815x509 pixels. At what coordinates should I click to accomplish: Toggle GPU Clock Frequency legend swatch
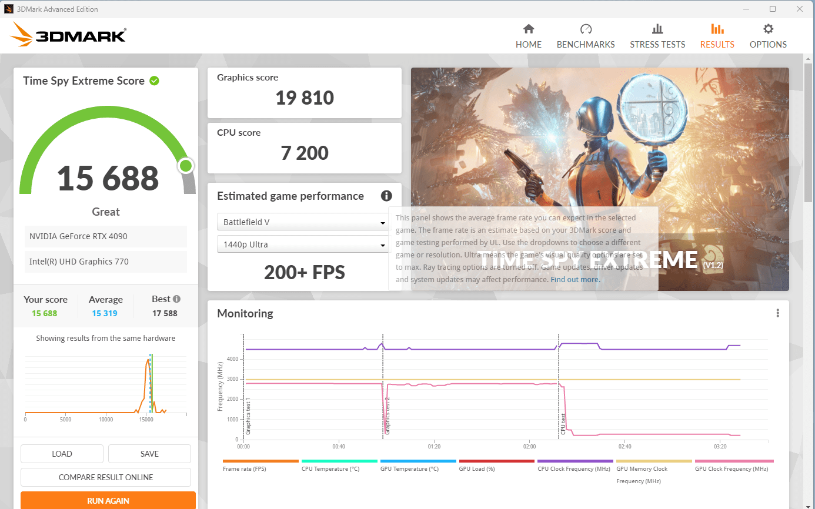point(734,461)
